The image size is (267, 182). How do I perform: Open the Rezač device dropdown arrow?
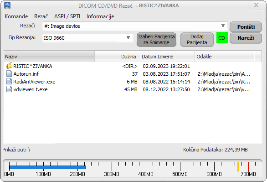pyautogui.click(x=223, y=26)
